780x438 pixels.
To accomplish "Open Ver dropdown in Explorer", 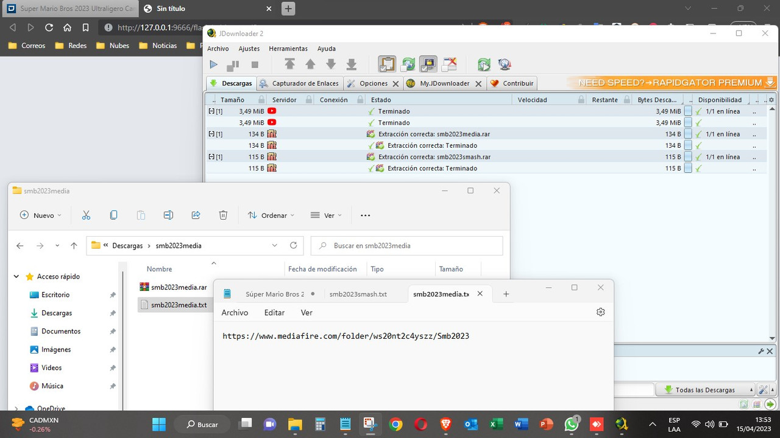I will [x=326, y=215].
